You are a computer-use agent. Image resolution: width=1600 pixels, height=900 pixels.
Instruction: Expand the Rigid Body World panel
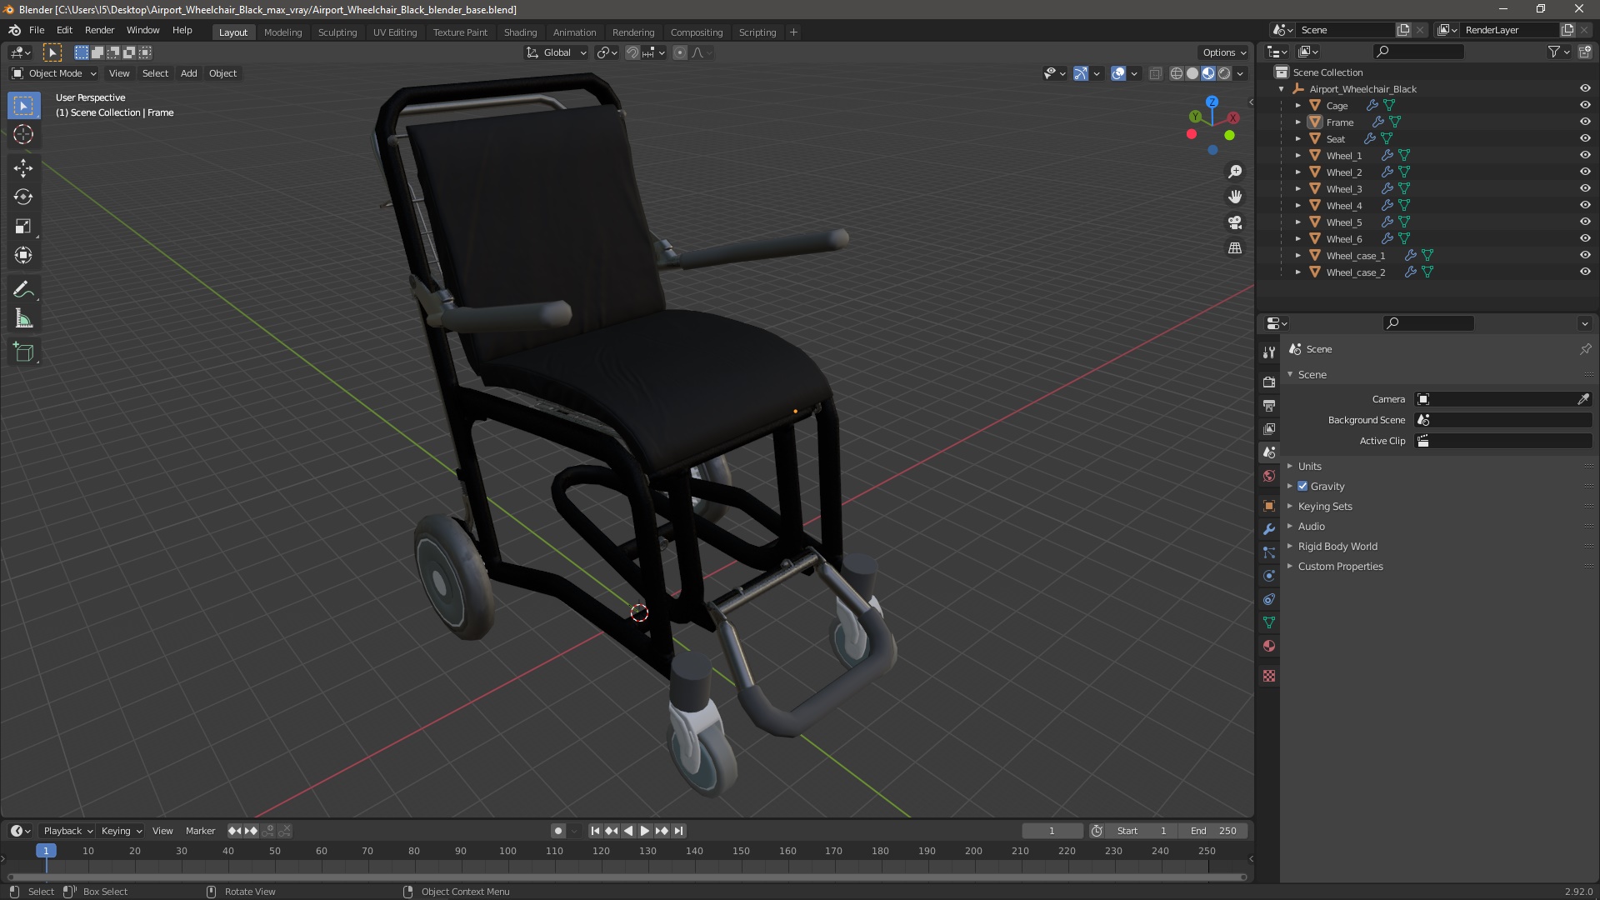coord(1337,546)
